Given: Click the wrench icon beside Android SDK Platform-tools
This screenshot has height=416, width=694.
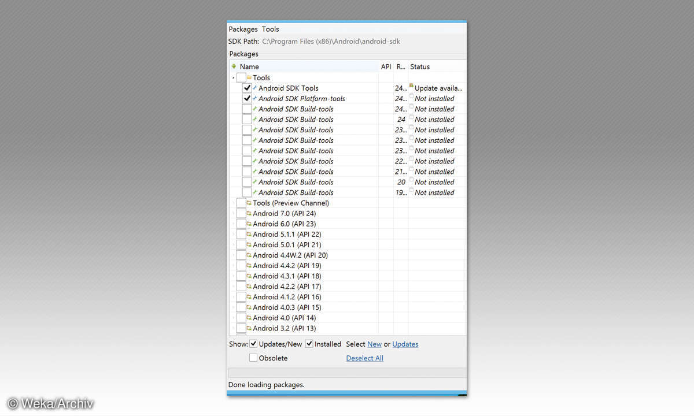Looking at the screenshot, I should point(255,98).
